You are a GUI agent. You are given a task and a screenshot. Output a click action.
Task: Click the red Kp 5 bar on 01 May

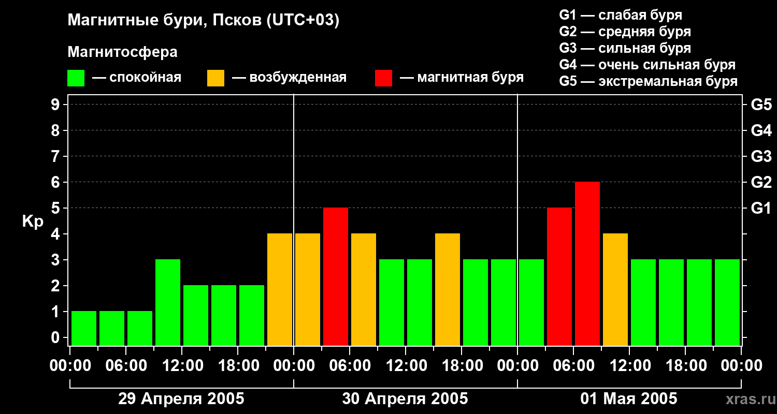(559, 276)
